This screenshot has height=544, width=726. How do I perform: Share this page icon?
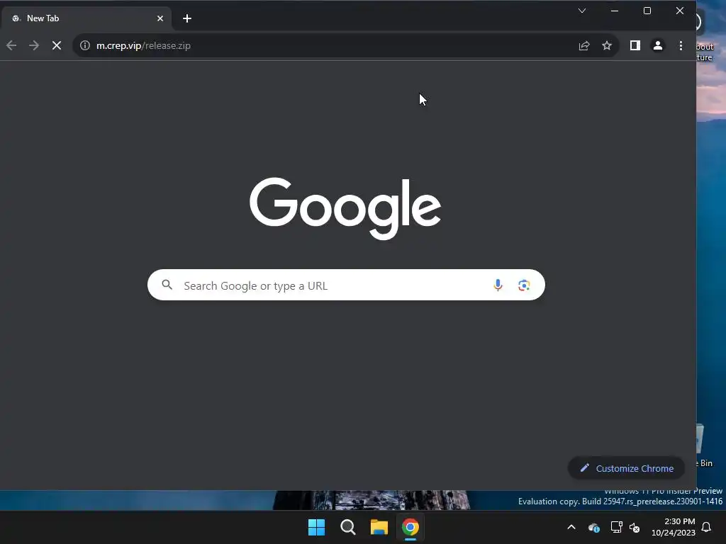(x=584, y=45)
